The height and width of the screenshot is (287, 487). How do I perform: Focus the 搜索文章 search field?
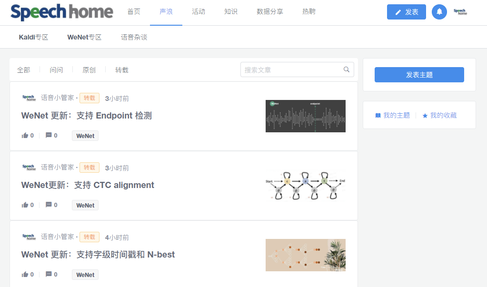point(297,69)
